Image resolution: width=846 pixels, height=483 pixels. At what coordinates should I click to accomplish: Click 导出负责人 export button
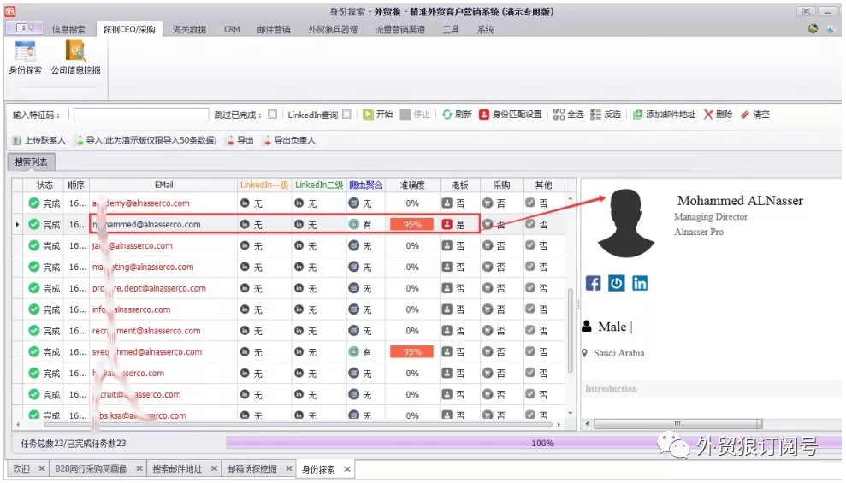pyautogui.click(x=288, y=140)
